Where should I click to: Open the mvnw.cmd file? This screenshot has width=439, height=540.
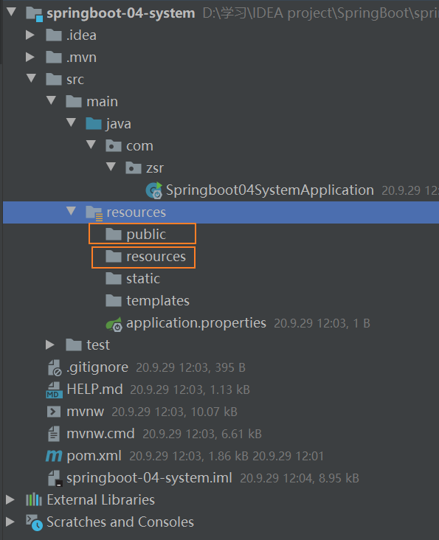pos(100,434)
